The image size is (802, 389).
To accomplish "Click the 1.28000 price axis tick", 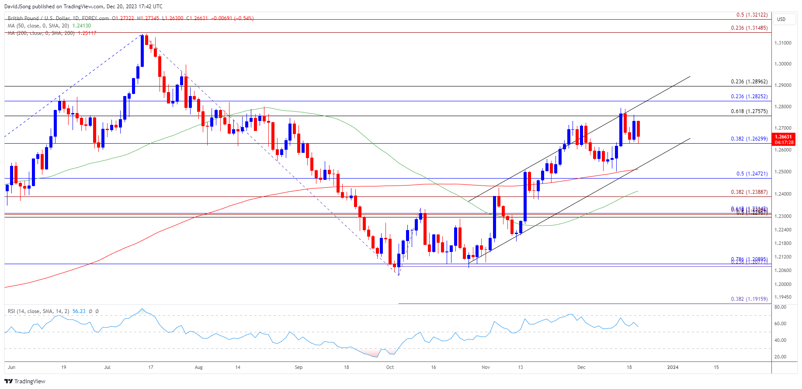I will 783,107.
